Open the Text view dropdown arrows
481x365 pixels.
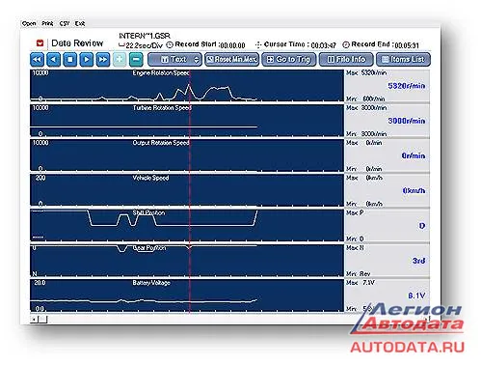pyautogui.click(x=197, y=60)
